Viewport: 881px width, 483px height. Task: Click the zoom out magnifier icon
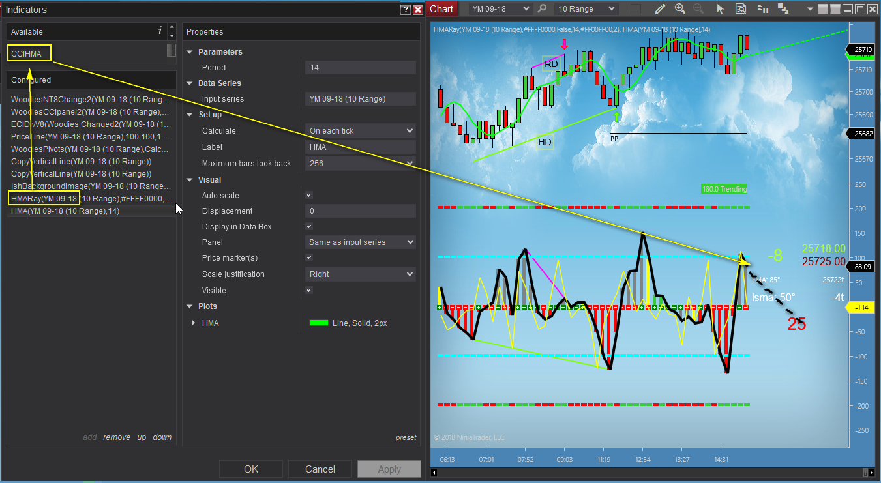[x=698, y=9]
